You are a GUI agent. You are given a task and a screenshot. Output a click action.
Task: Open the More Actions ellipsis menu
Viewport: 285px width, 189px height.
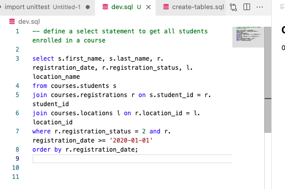click(260, 7)
